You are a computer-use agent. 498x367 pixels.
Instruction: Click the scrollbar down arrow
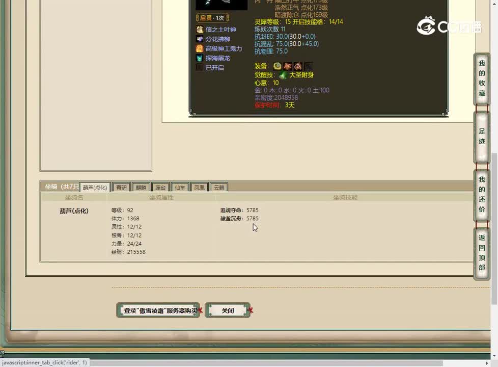494,356
